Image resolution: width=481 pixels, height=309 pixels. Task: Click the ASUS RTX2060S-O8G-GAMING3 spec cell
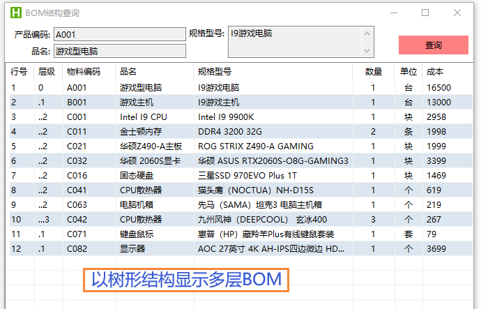273,161
